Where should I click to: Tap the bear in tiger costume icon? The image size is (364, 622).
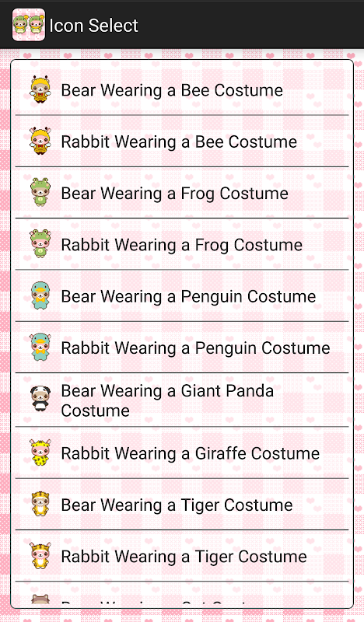coord(40,505)
